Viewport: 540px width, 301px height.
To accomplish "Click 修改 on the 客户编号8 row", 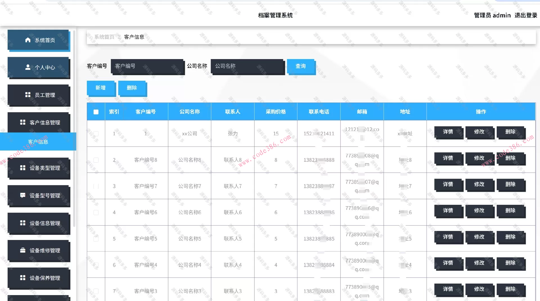I will point(479,158).
